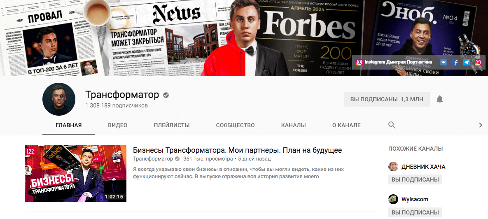
Task: Click the 361 тыс. просмотра view count
Action: tap(208, 158)
